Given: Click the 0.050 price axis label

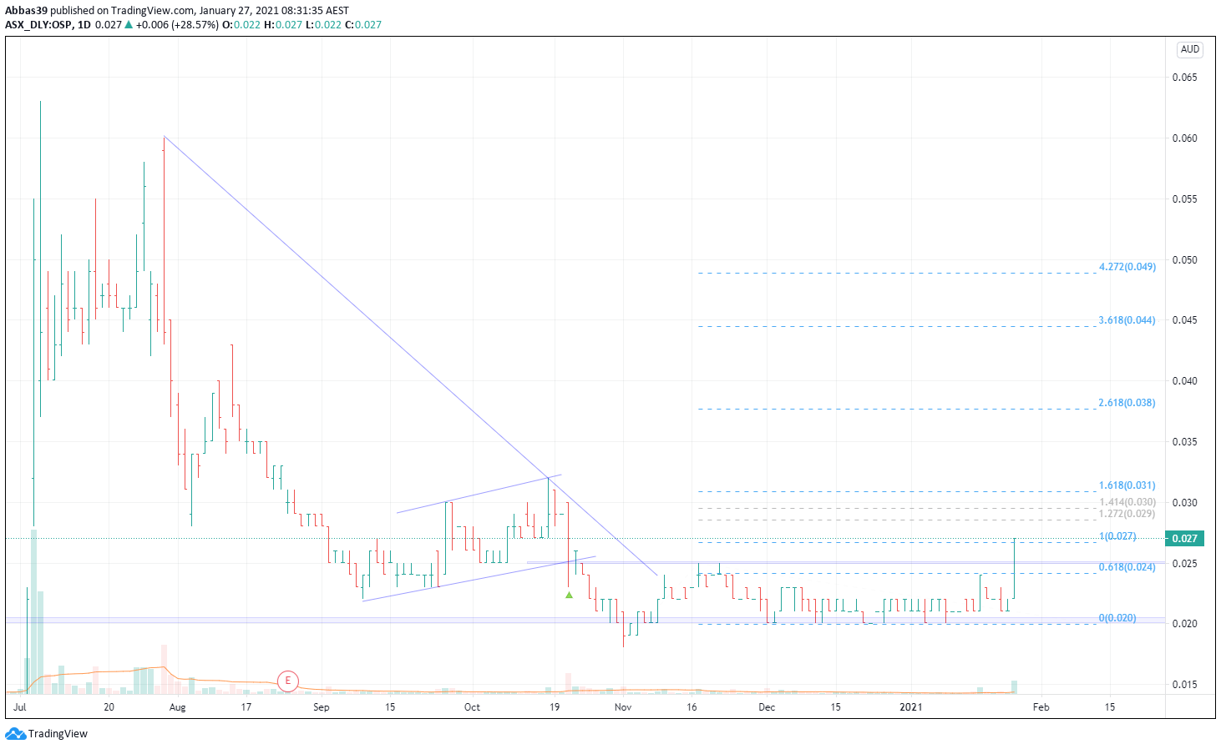Looking at the screenshot, I should [1184, 260].
